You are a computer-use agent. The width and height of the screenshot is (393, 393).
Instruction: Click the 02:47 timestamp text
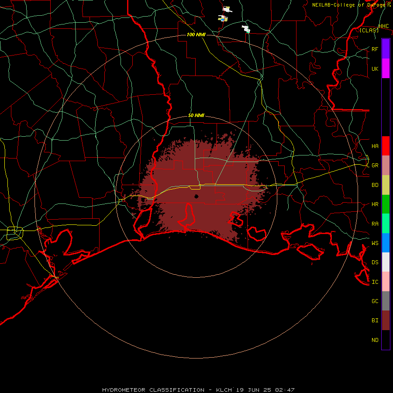(x=285, y=390)
